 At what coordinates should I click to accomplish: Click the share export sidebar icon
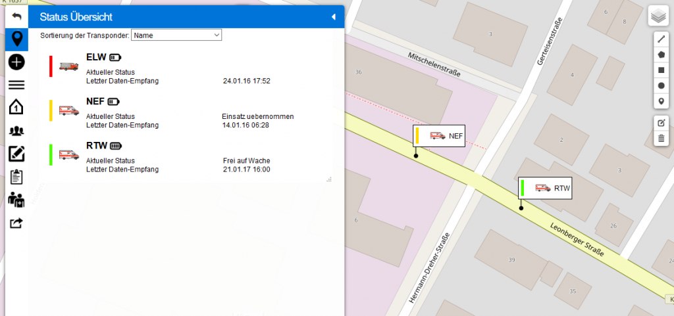click(16, 223)
